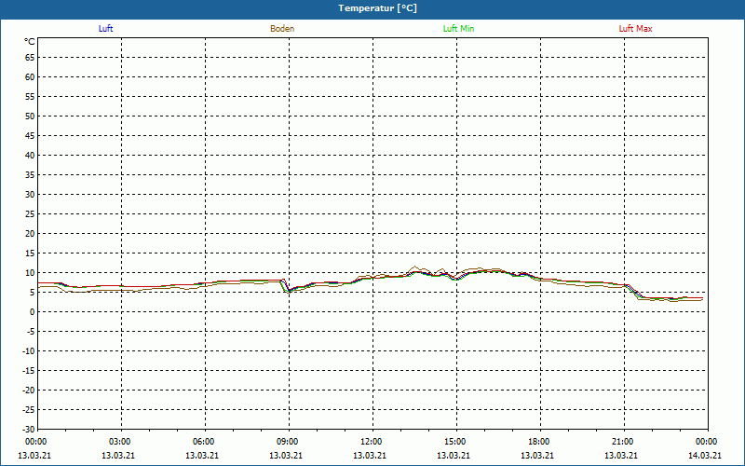Click the -5 value on y-axis
Screen dimensions: 745x466
pyautogui.click(x=31, y=332)
